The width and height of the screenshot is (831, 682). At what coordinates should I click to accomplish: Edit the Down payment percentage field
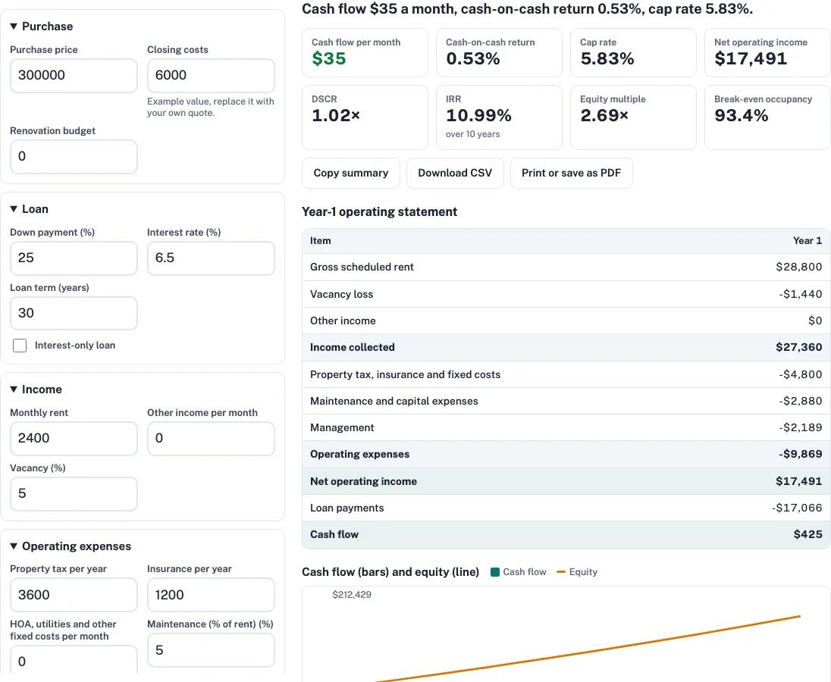click(74, 258)
